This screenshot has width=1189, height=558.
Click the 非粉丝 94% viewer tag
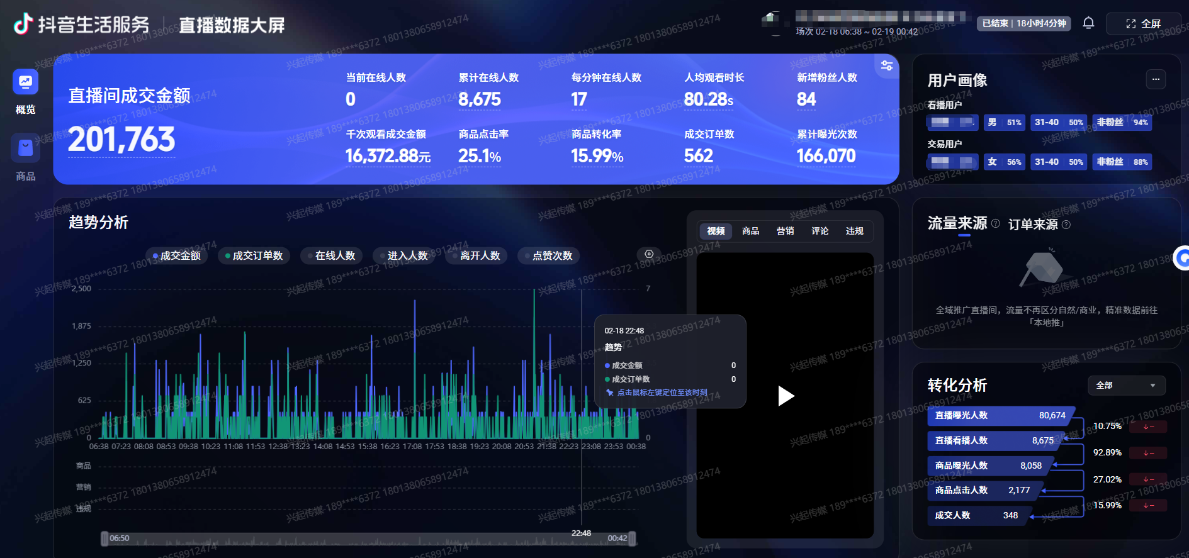[x=1122, y=123]
